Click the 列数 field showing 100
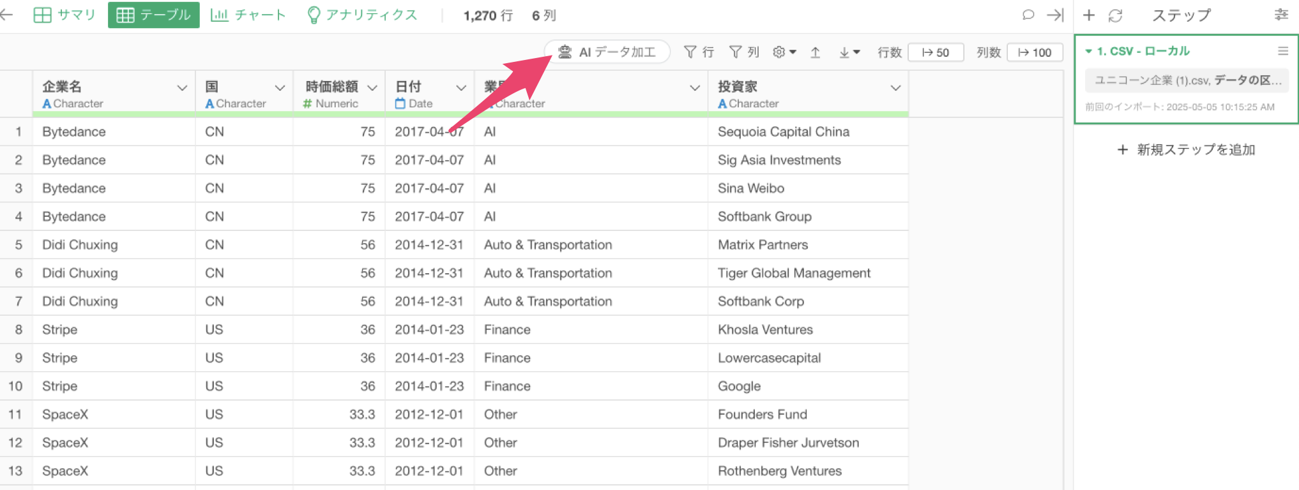Image resolution: width=1299 pixels, height=490 pixels. pos(1035,52)
